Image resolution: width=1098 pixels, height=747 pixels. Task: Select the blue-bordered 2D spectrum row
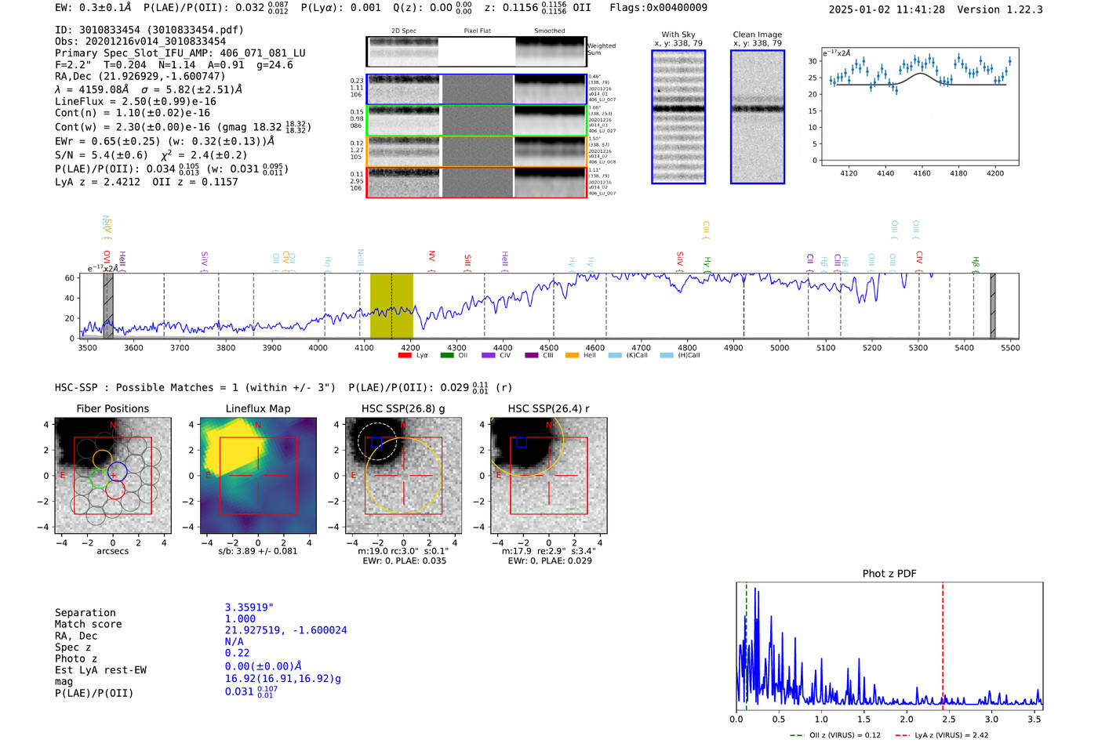476,89
